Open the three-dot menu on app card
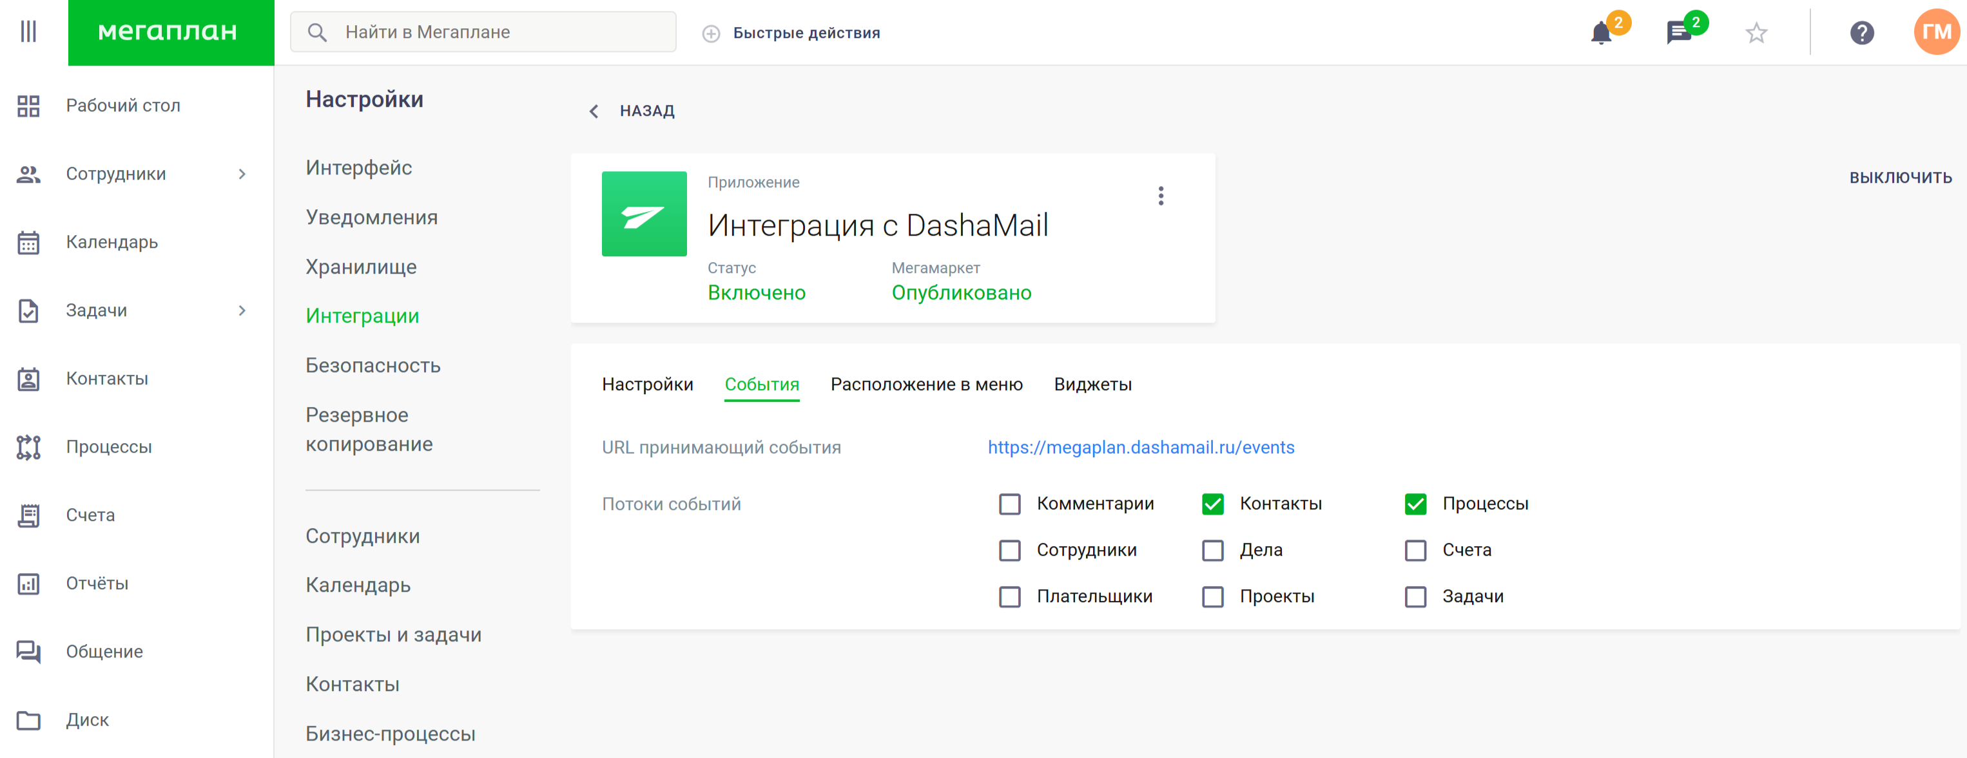Screen dimensions: 1967x758 [1161, 196]
